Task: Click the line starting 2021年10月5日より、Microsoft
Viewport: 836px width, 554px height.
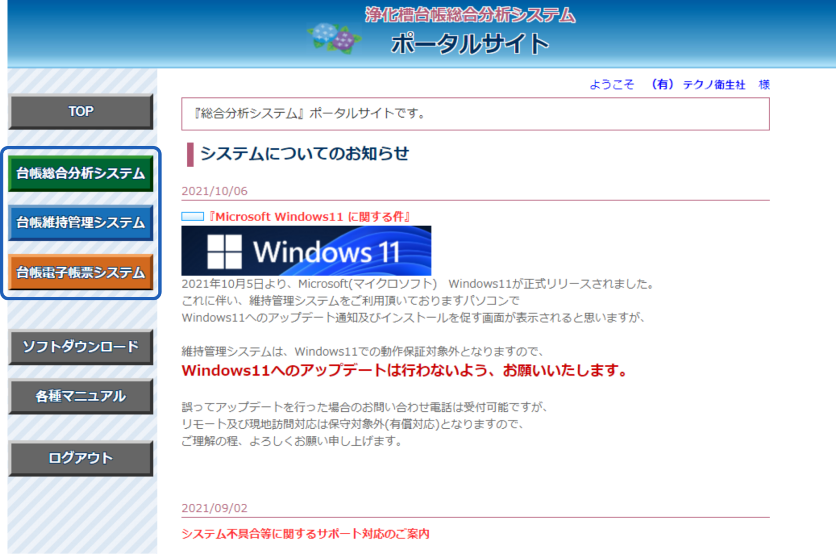Action: (417, 284)
